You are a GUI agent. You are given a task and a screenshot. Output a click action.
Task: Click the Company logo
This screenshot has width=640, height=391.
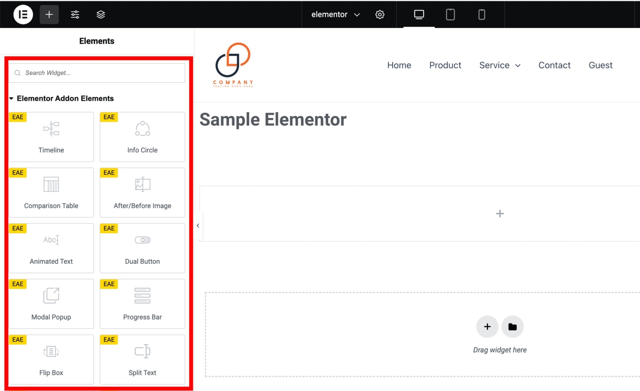pyautogui.click(x=233, y=65)
